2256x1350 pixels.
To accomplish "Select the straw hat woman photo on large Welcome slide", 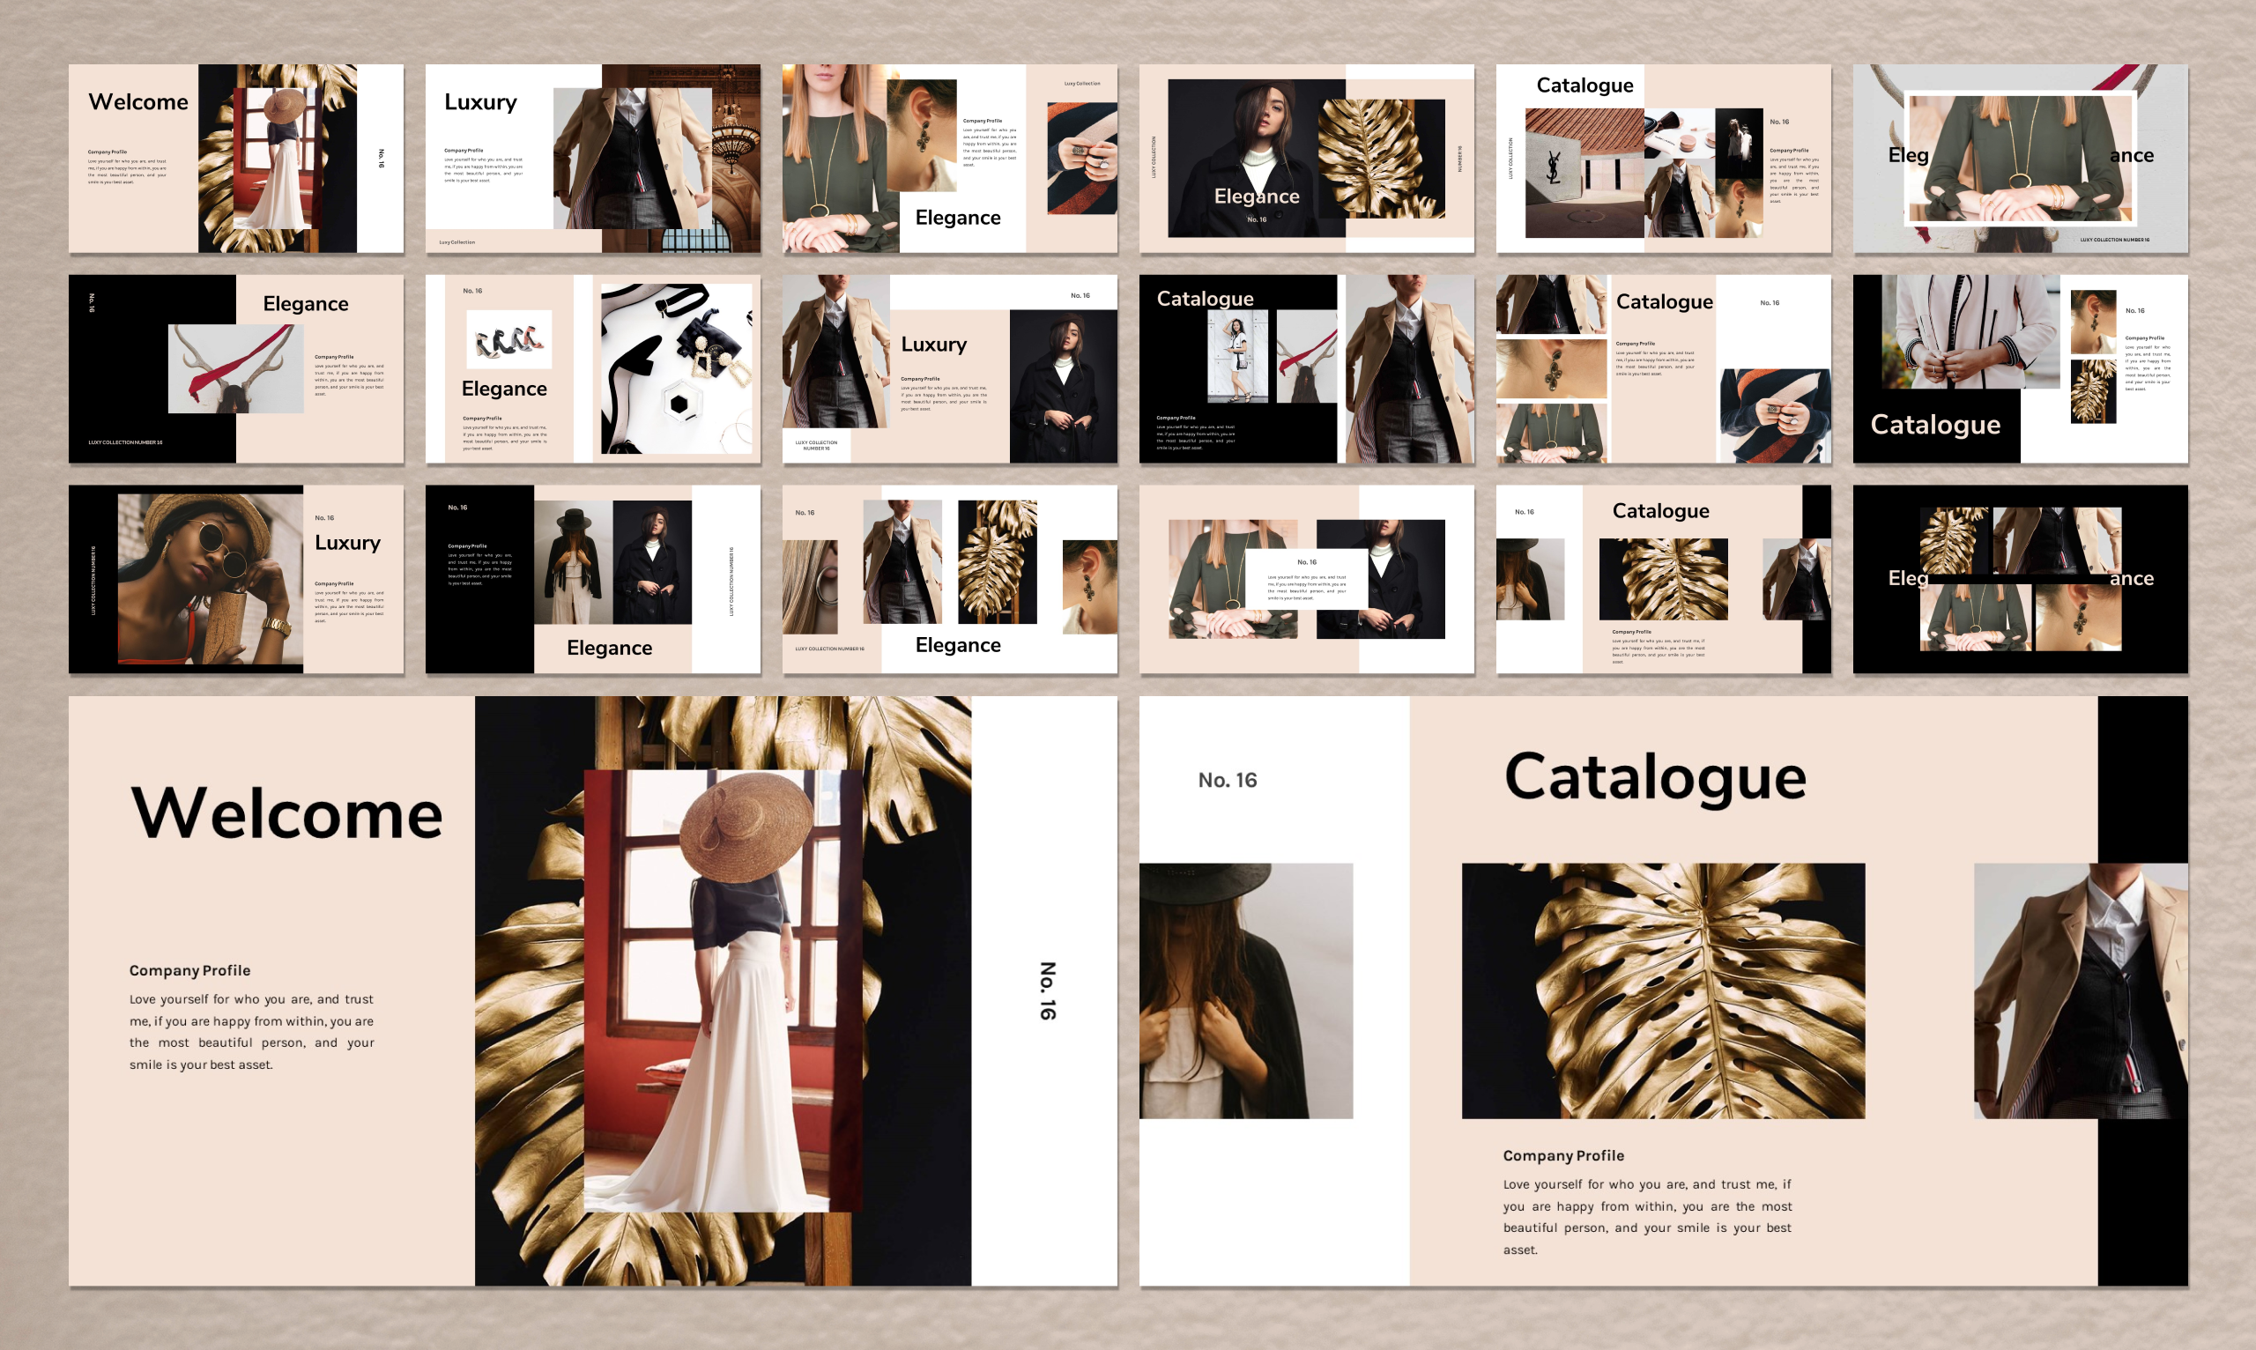I will (724, 990).
